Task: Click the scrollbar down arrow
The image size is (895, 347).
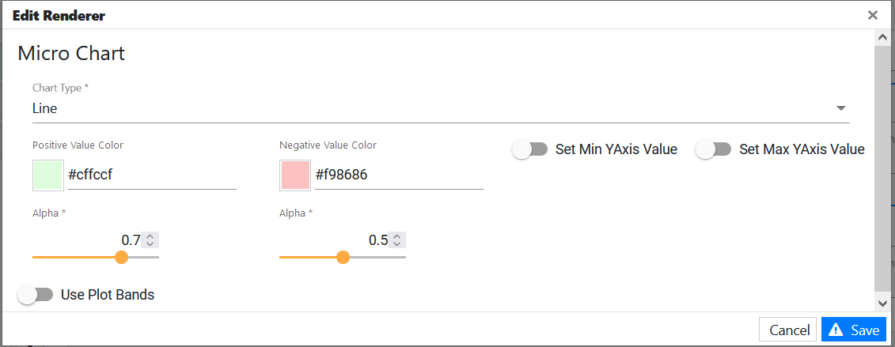Action: pos(883,303)
